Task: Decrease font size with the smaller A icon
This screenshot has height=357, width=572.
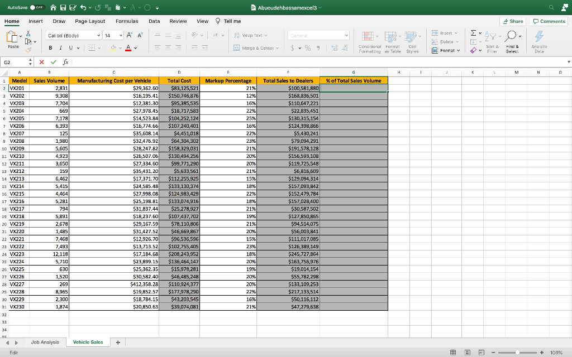Action: pyautogui.click(x=140, y=35)
